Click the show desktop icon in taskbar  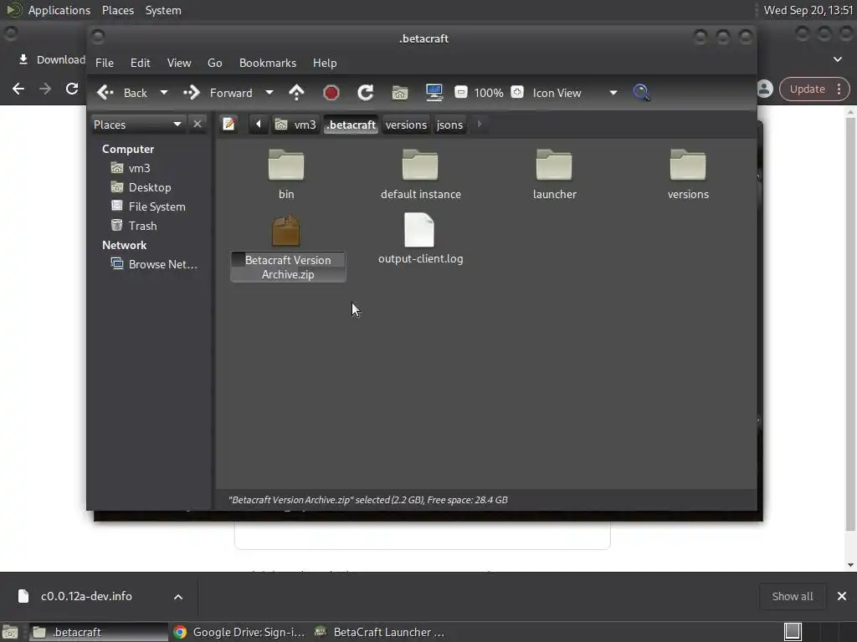10,632
